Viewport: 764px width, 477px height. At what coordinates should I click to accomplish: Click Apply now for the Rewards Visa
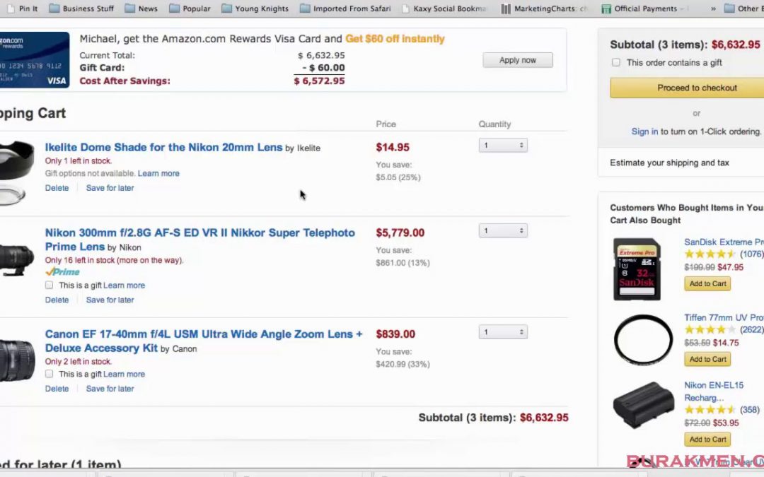517,60
